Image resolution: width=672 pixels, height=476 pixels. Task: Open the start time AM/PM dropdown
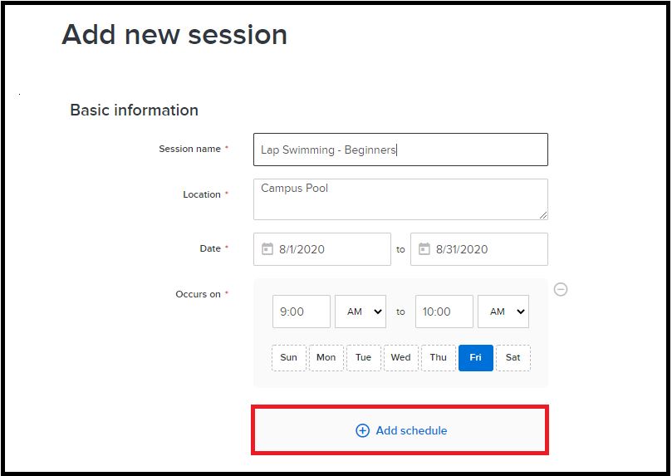[x=361, y=312]
